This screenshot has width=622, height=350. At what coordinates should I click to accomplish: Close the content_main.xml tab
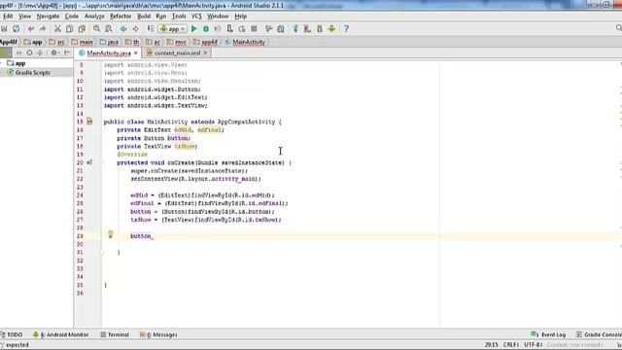point(205,52)
